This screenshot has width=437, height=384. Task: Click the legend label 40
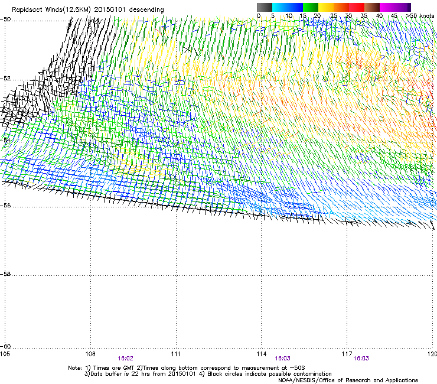(x=379, y=16)
